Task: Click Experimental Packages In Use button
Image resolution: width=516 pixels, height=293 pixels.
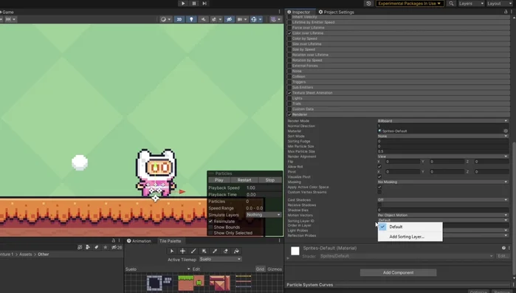Action: coord(410,3)
